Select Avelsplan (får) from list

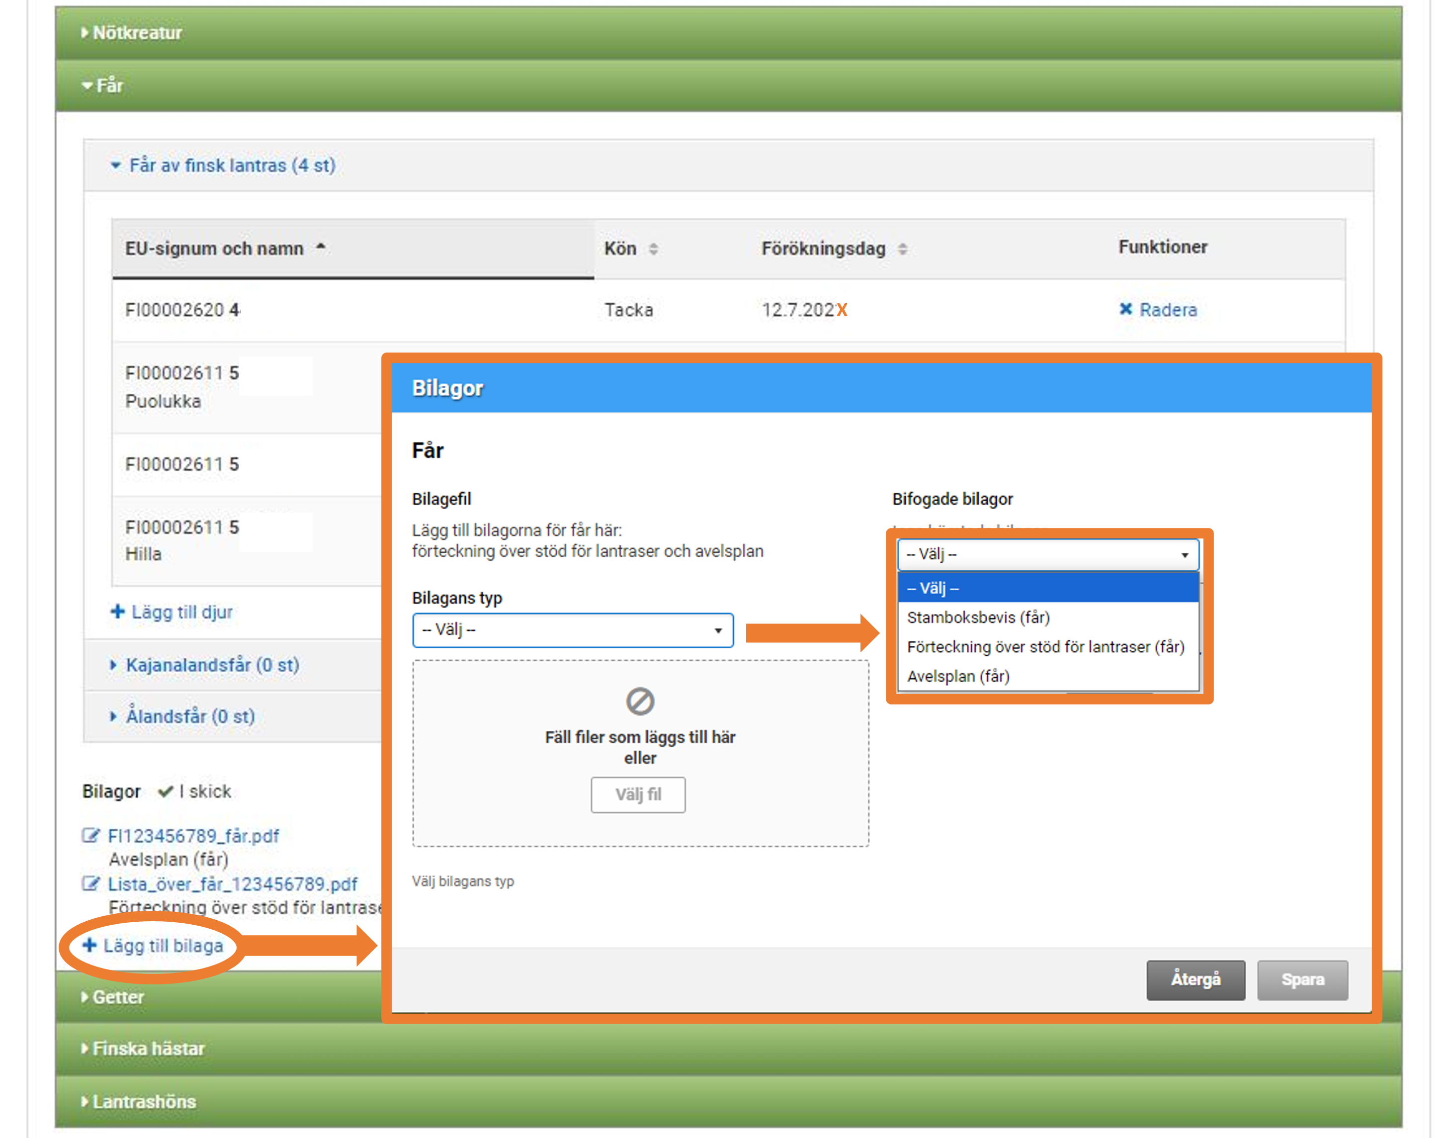coord(958,676)
